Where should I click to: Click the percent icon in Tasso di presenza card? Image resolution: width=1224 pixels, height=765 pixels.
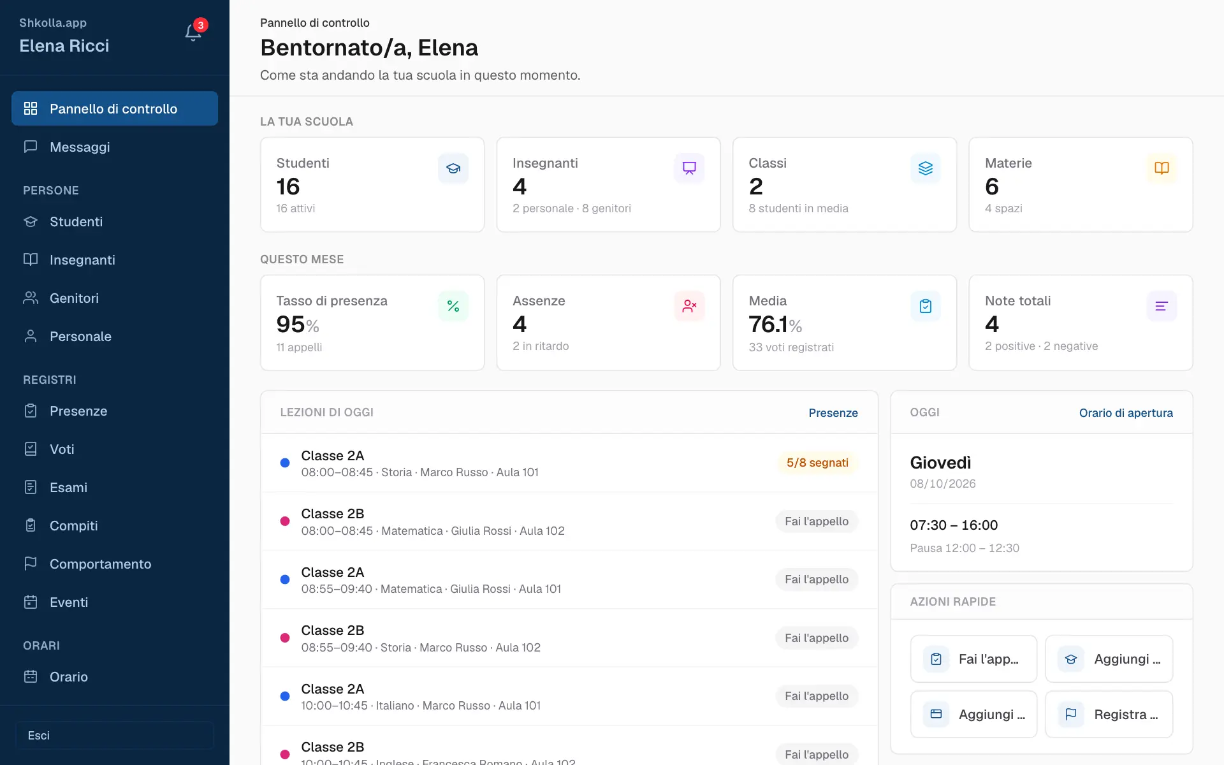[x=453, y=306]
